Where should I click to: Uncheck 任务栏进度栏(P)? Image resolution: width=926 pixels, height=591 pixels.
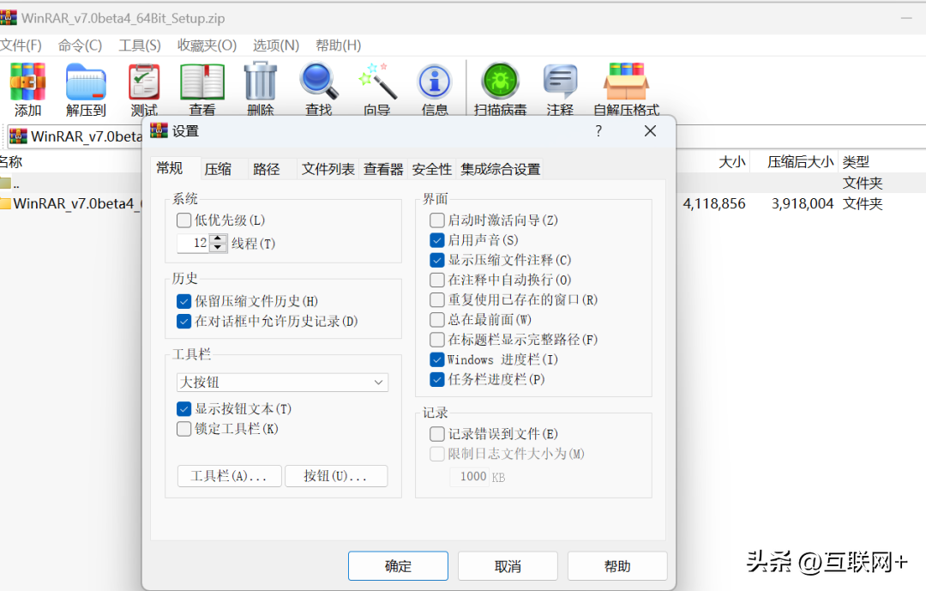click(437, 379)
